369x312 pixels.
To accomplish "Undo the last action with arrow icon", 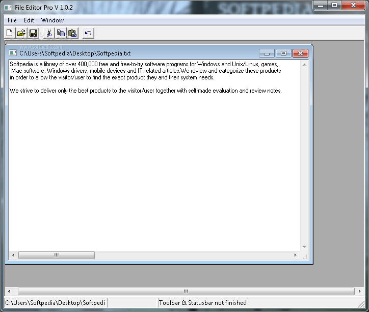I will pos(88,33).
